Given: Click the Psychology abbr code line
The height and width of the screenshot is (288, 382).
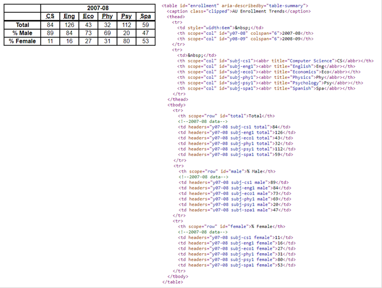Looking at the screenshot, I should 270,83.
